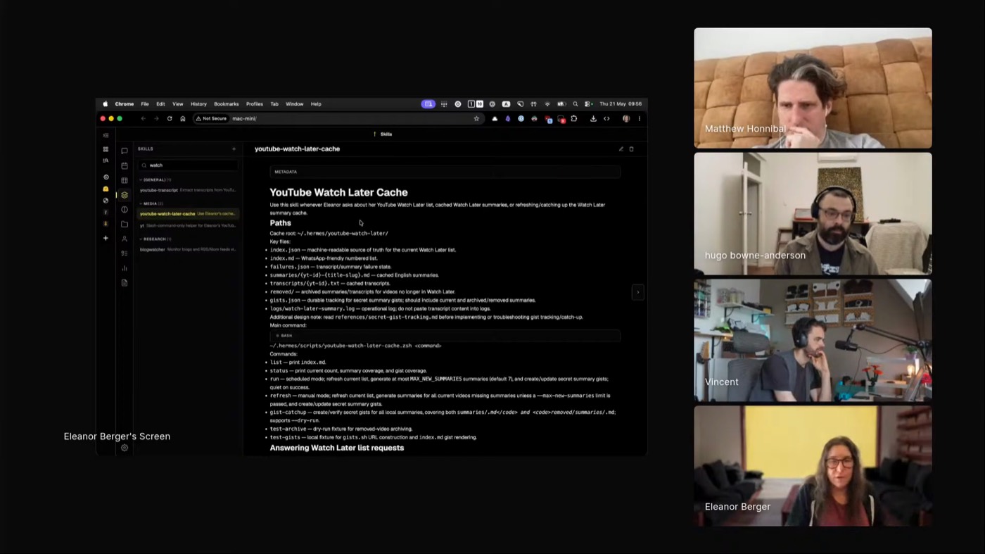Toggle the vertical tabs list icon
The width and height of the screenshot is (985, 554).
pos(106,135)
